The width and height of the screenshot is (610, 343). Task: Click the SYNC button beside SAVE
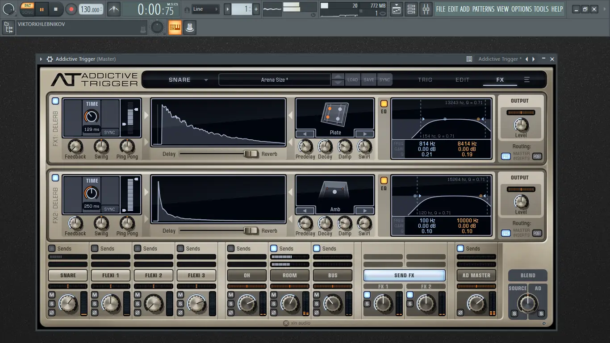385,80
